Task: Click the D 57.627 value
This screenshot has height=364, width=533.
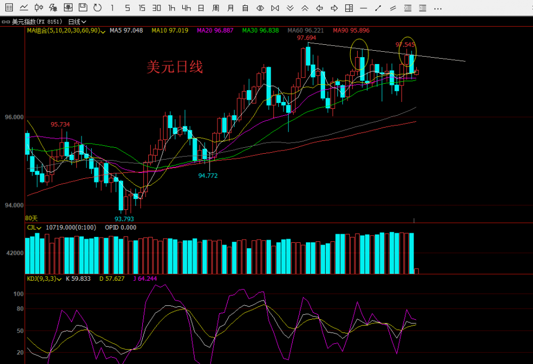Action: [111, 279]
